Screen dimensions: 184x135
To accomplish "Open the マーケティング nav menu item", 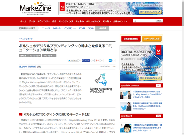I will pyautogui.click(x=66, y=21).
